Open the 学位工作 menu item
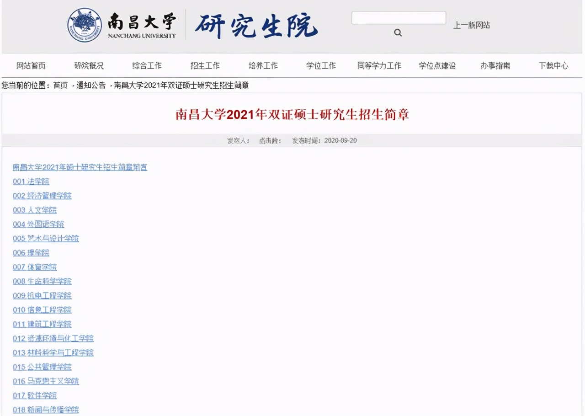Viewport: 585px width, 416px height. click(x=320, y=65)
